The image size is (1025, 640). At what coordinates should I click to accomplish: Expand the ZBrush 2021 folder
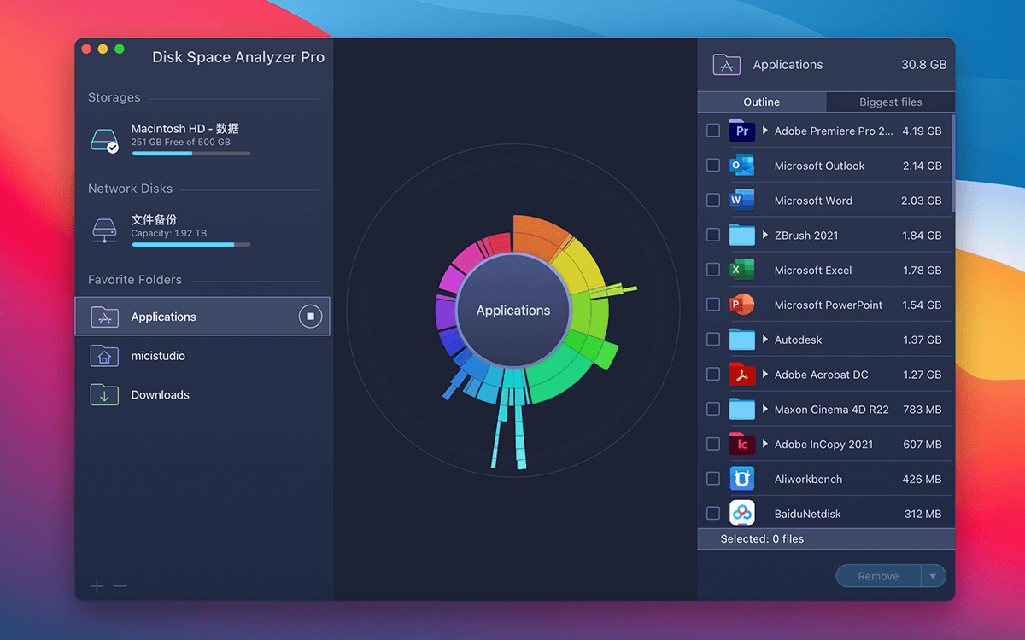coord(765,235)
